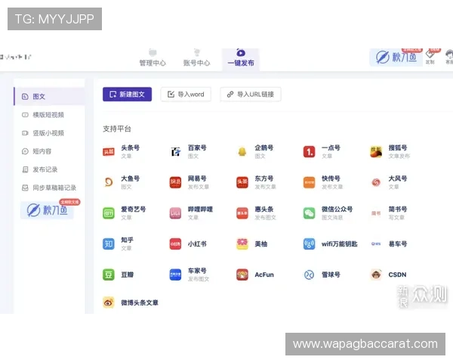This screenshot has height=363, width=453.
Task: Select the 一键发布 tab
Action: pyautogui.click(x=241, y=59)
